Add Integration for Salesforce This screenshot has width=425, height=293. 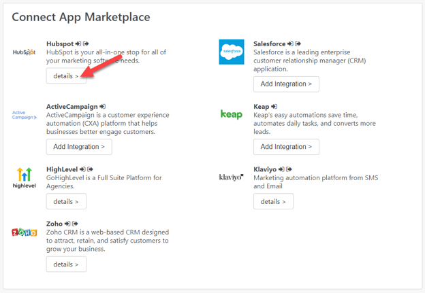286,84
